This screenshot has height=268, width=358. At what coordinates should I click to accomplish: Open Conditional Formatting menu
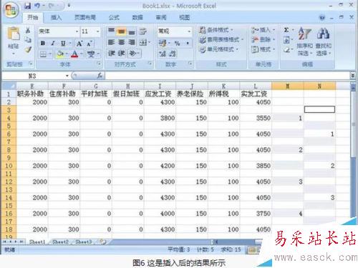[216, 30]
